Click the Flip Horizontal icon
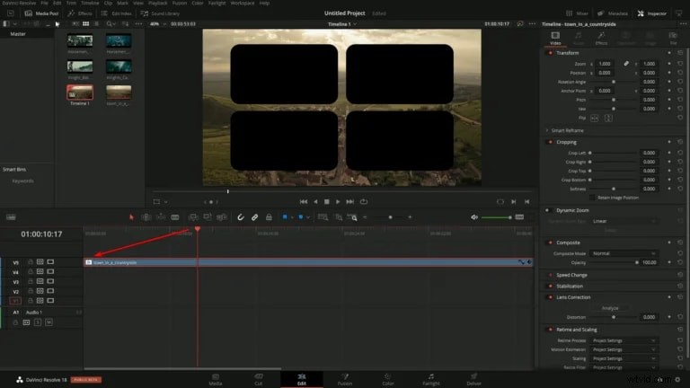The height and width of the screenshot is (388, 690). pyautogui.click(x=594, y=118)
